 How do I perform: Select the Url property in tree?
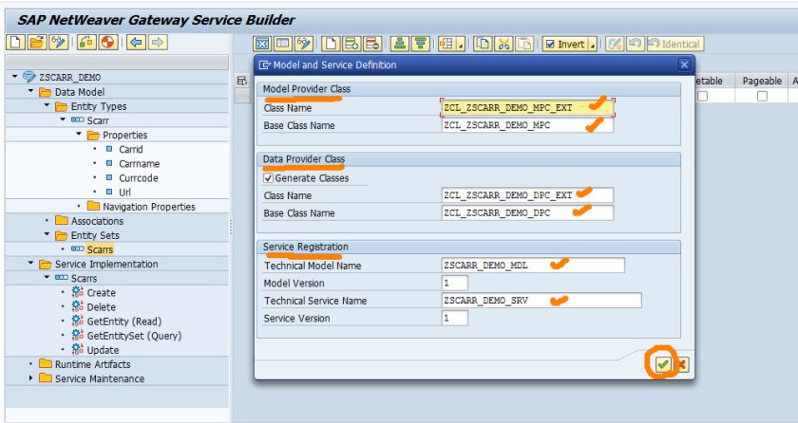pos(124,193)
